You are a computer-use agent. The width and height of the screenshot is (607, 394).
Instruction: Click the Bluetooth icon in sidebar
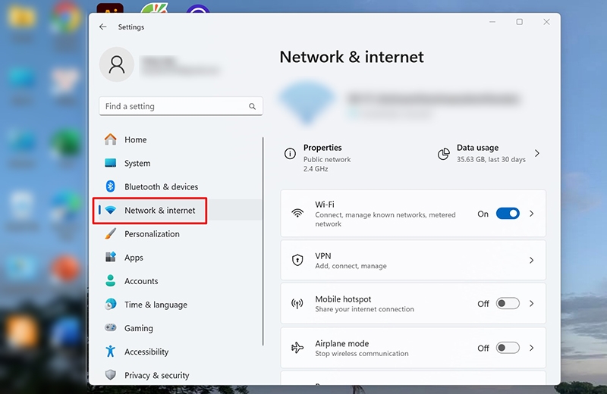[x=110, y=186]
